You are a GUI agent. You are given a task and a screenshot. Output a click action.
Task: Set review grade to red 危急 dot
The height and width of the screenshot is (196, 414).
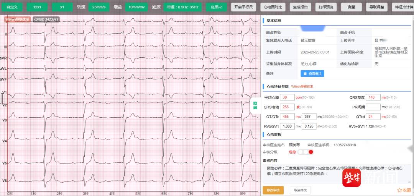pyautogui.click(x=311, y=152)
